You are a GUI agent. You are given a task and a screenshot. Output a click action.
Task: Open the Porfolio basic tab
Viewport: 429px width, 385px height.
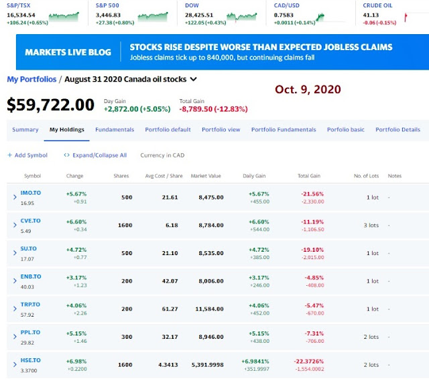click(x=346, y=130)
